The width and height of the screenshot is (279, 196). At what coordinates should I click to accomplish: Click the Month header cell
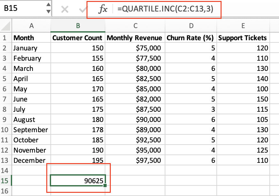[31, 38]
